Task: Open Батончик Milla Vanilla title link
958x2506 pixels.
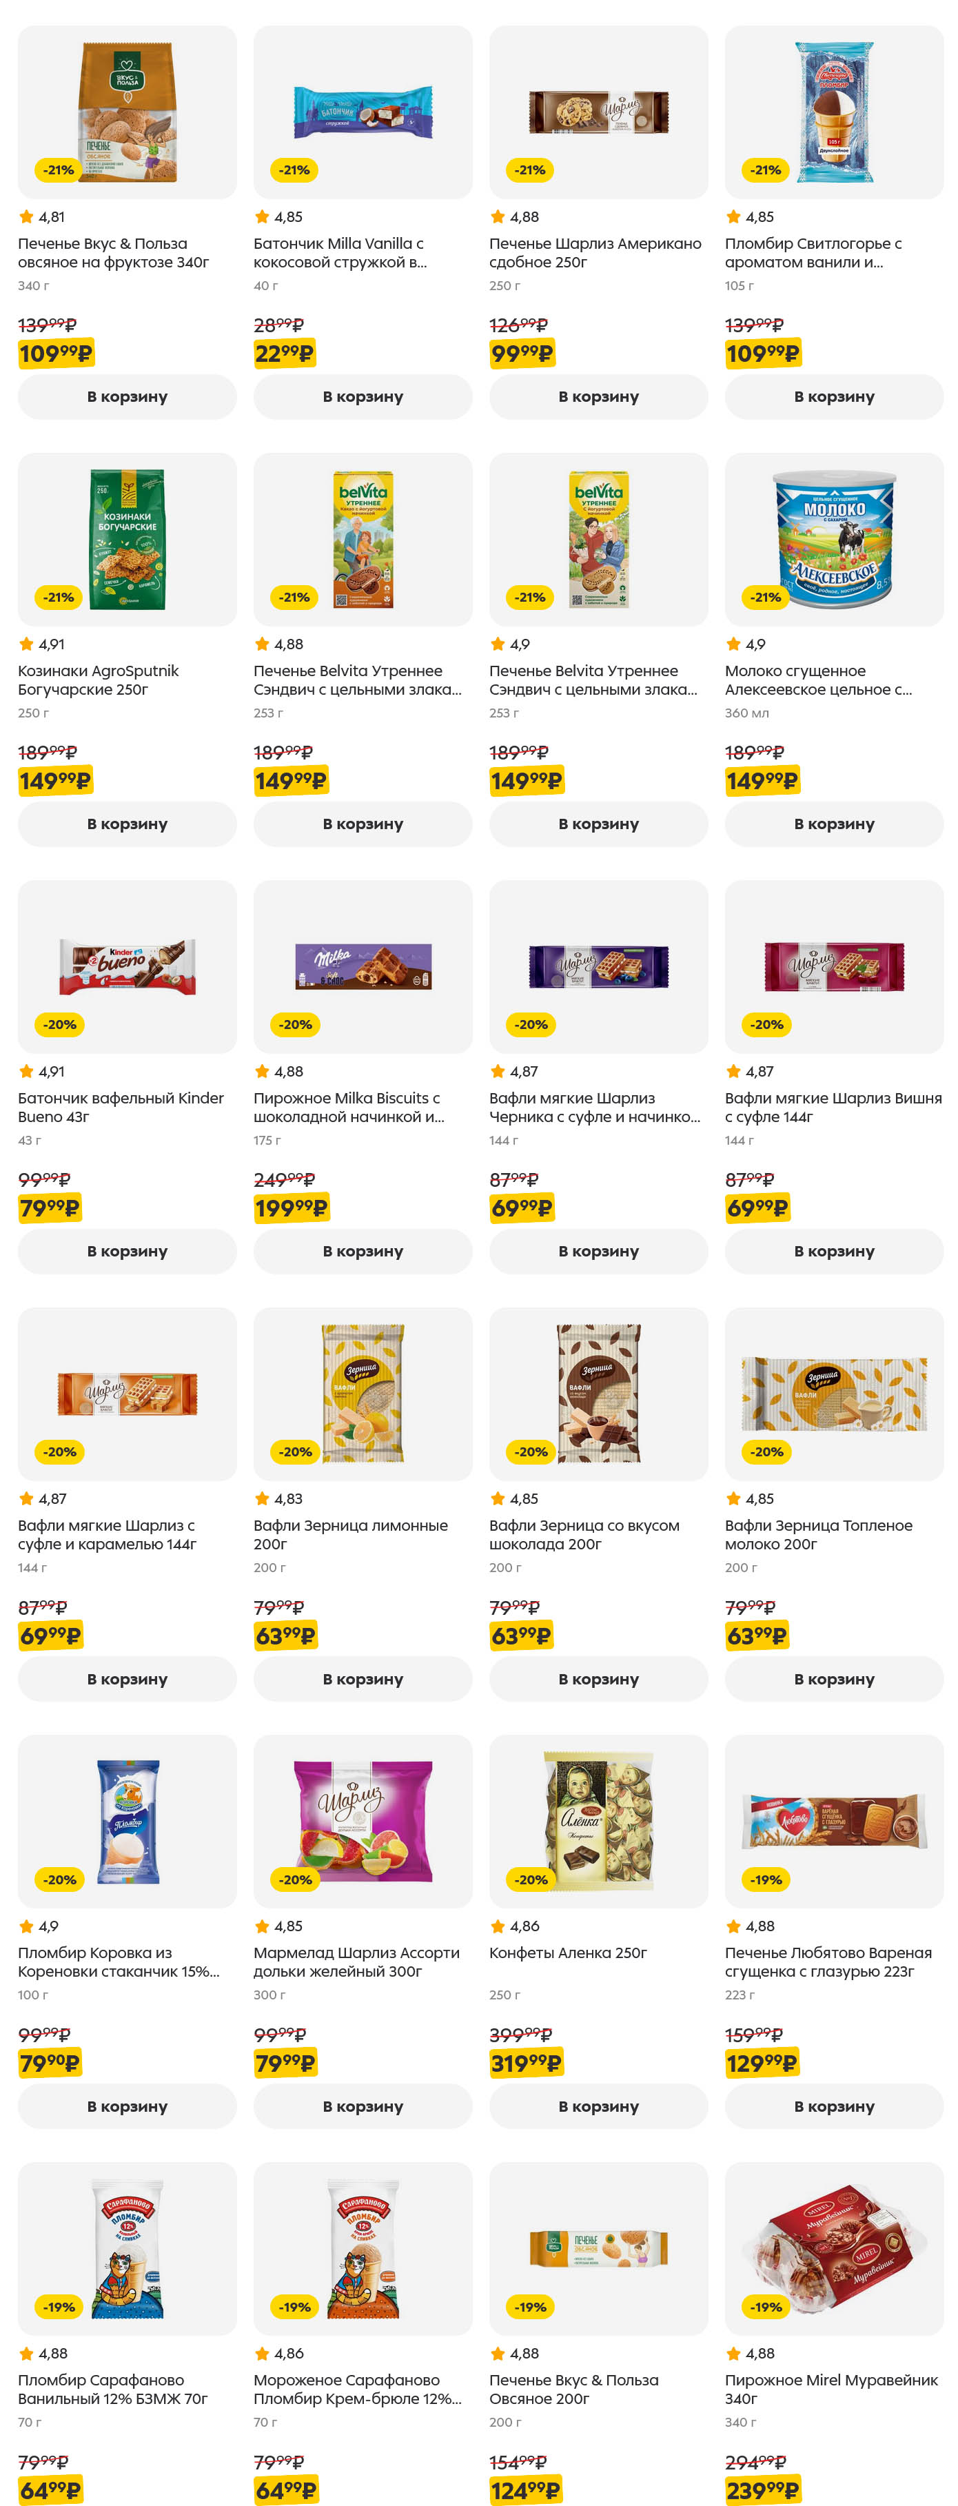Action: (339, 253)
